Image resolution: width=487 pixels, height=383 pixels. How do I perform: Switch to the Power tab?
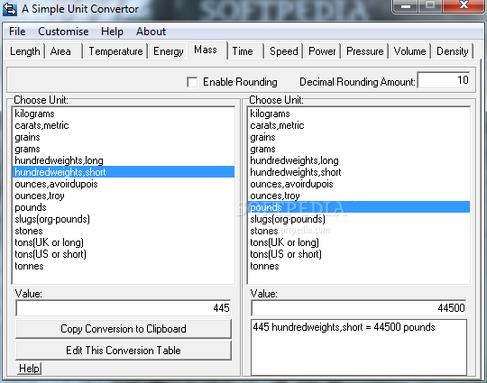322,51
